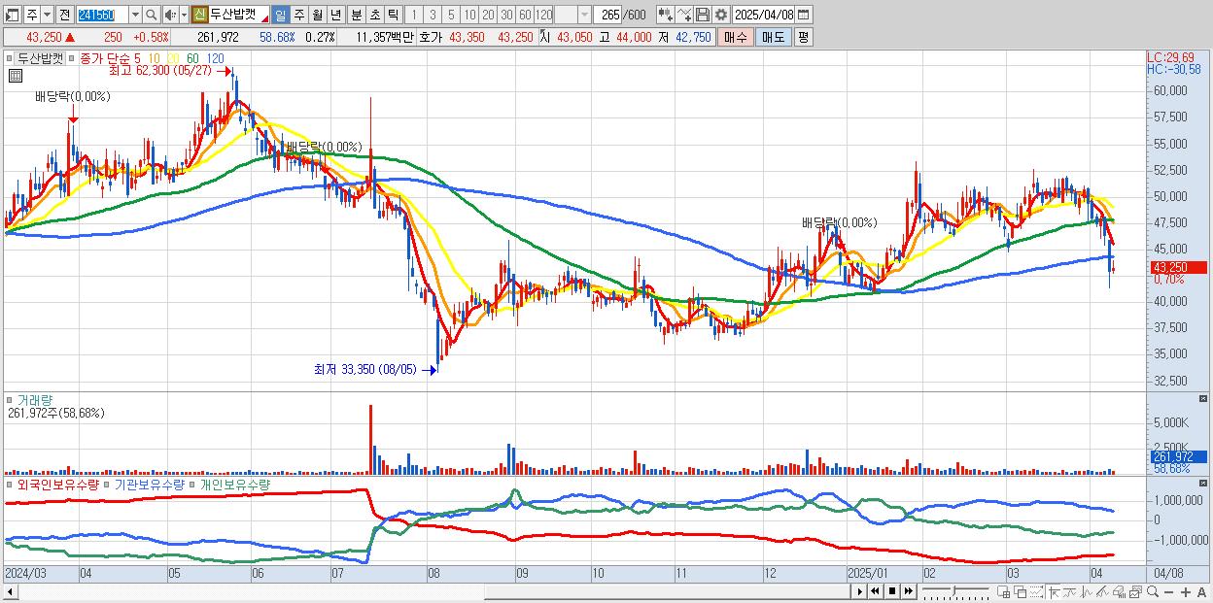This screenshot has width=1213, height=603.
Task: Click the data grid table icon on chart
Action: (15, 77)
